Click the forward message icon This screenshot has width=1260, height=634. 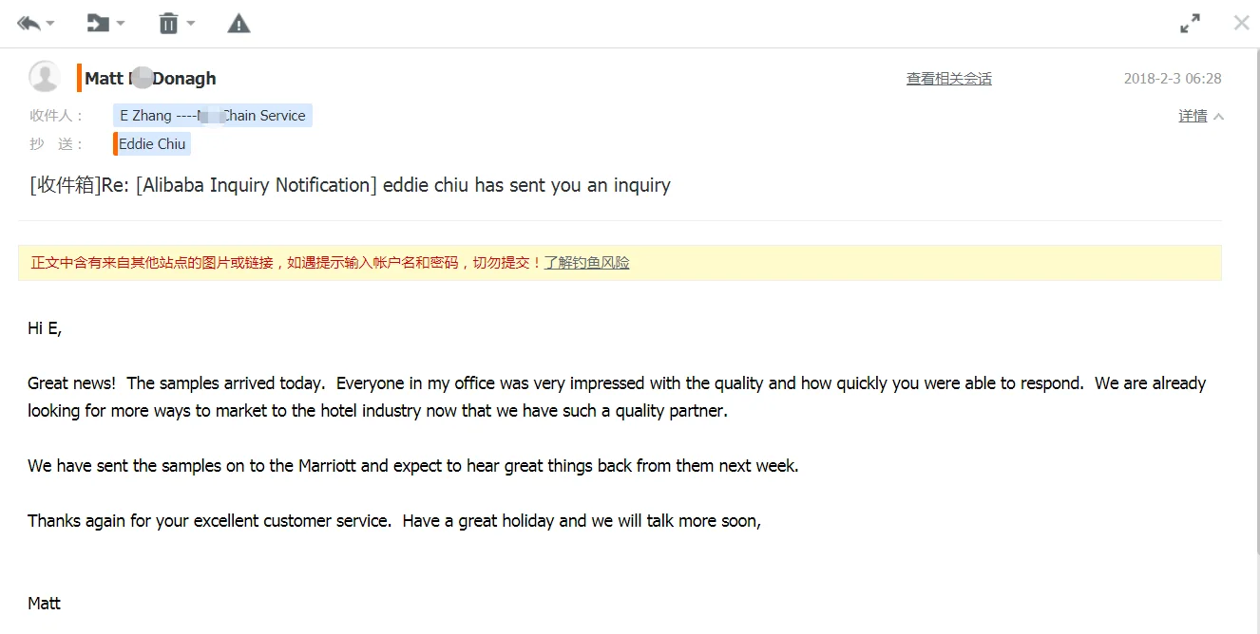[x=98, y=23]
